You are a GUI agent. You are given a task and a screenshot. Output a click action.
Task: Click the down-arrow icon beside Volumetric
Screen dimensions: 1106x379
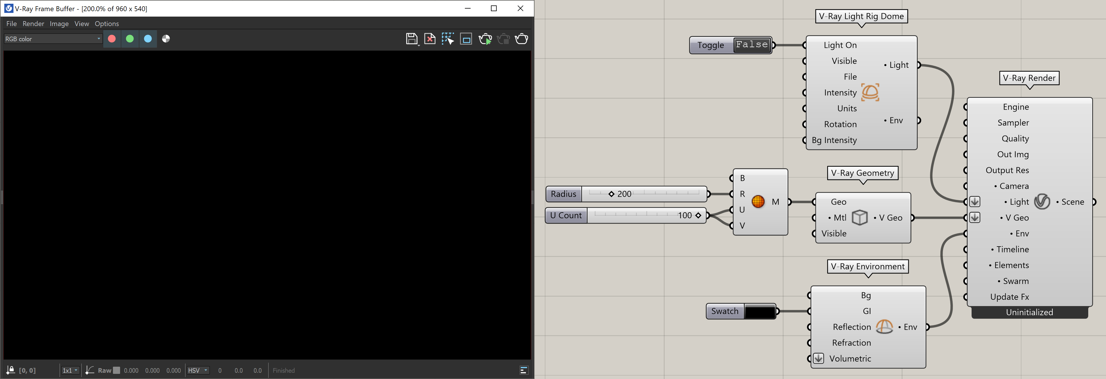pyautogui.click(x=818, y=358)
